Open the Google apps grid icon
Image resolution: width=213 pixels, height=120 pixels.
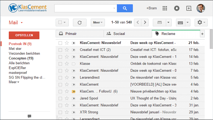click(x=165, y=8)
